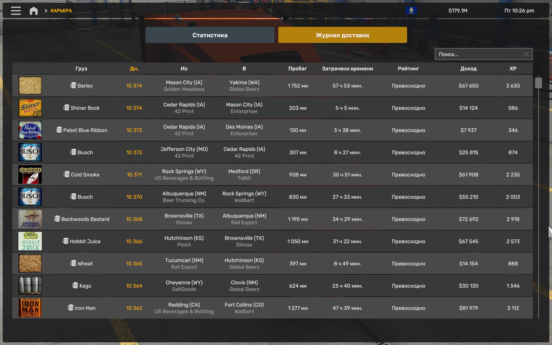Click the $81 979 income value
This screenshot has width=552, height=345.
(468, 308)
